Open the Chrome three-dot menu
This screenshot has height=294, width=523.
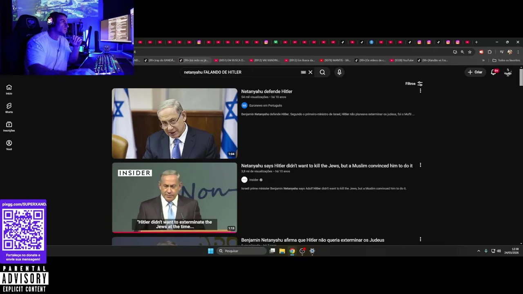[518, 52]
